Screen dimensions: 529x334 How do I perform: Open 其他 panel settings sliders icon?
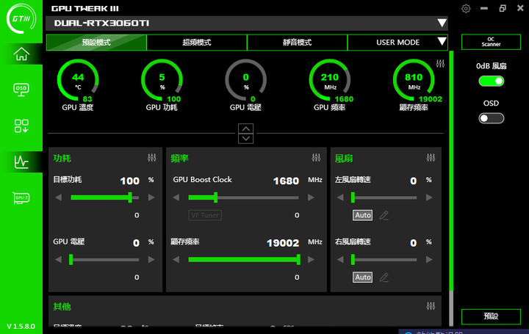click(431, 306)
